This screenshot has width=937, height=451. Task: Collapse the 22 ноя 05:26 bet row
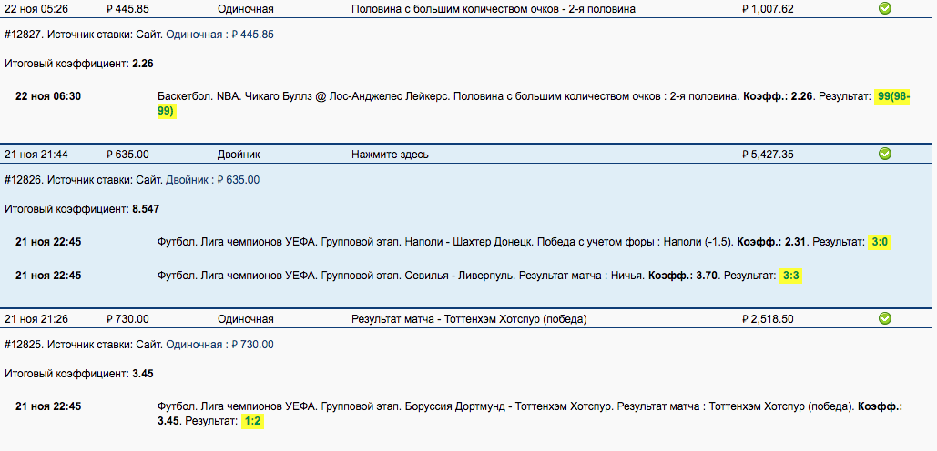[36, 9]
